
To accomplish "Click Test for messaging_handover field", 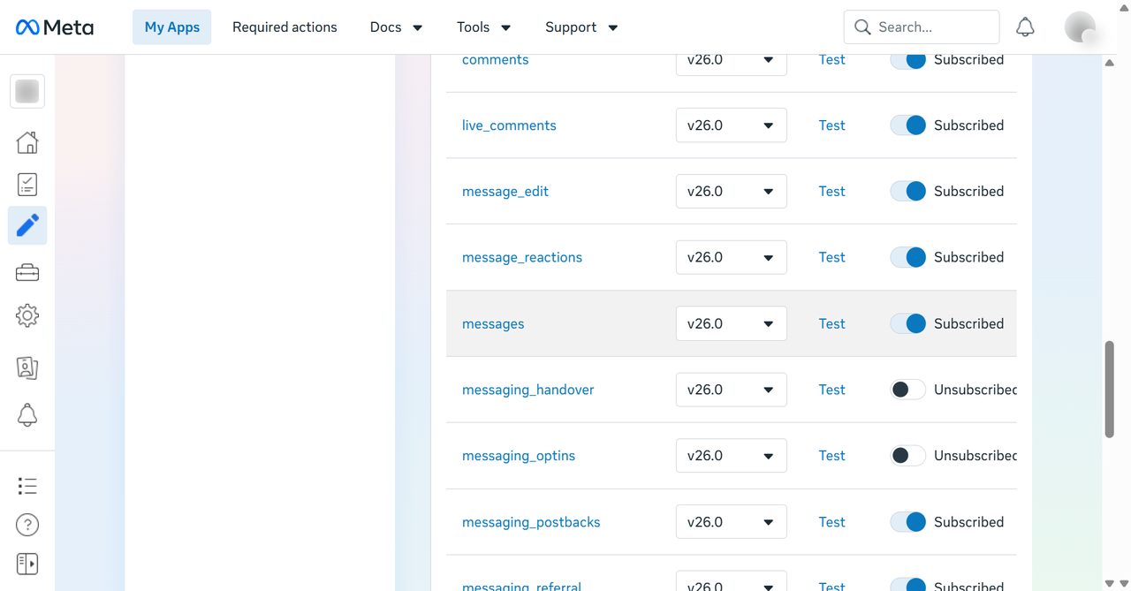I will pyautogui.click(x=832, y=390).
